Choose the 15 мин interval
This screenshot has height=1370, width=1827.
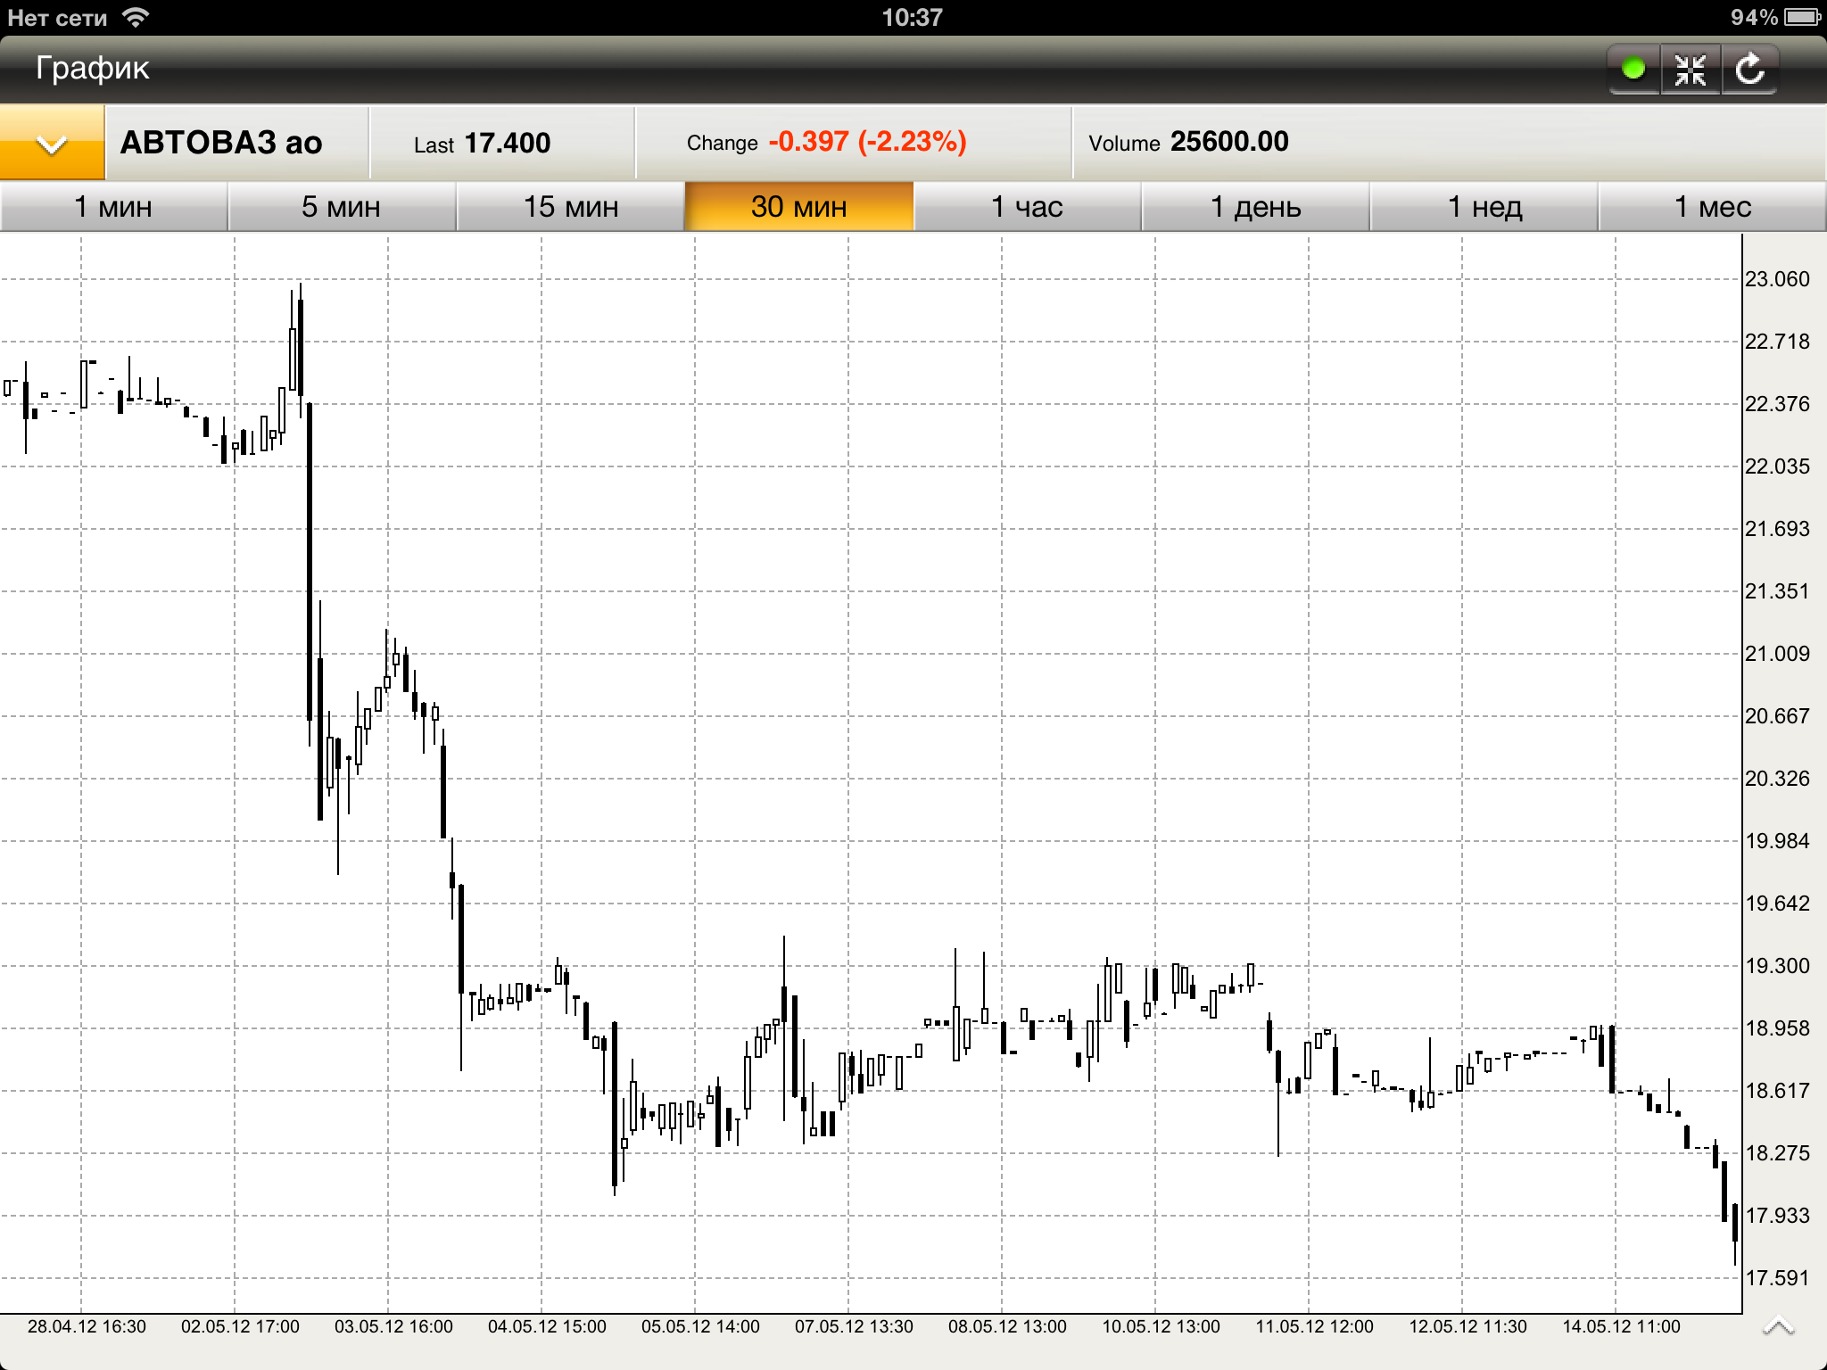571,207
